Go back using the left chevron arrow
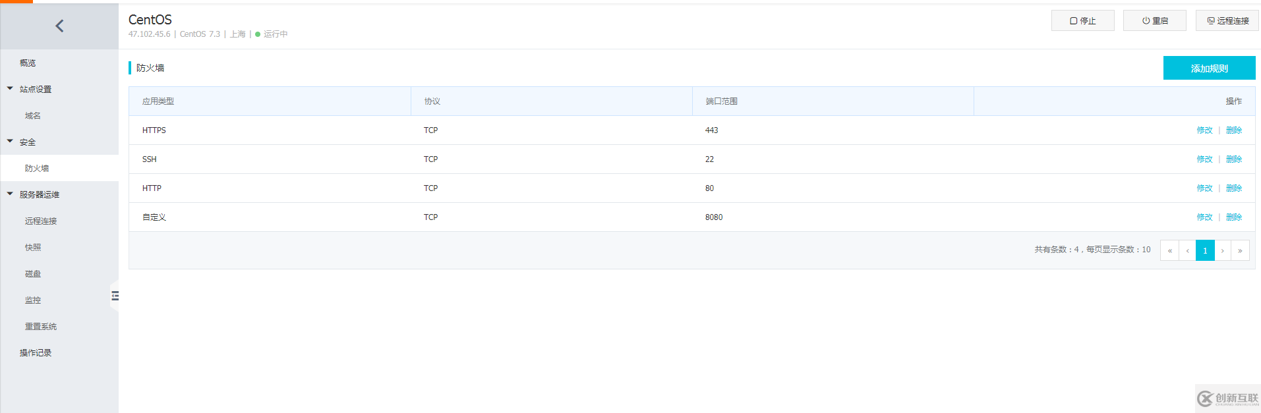 59,26
